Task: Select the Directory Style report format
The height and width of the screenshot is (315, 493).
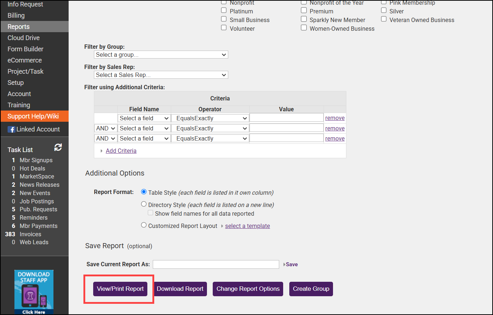Action: point(144,204)
